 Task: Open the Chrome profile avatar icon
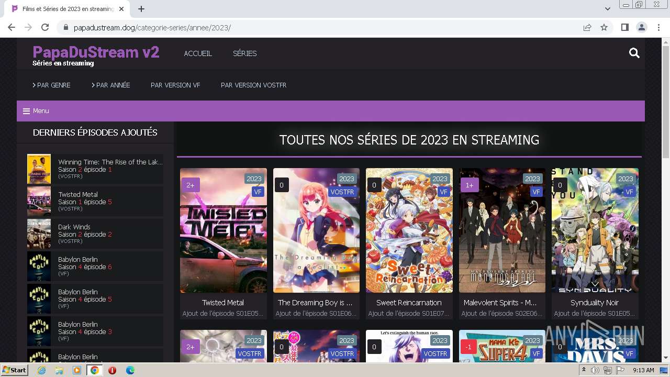pyautogui.click(x=641, y=27)
